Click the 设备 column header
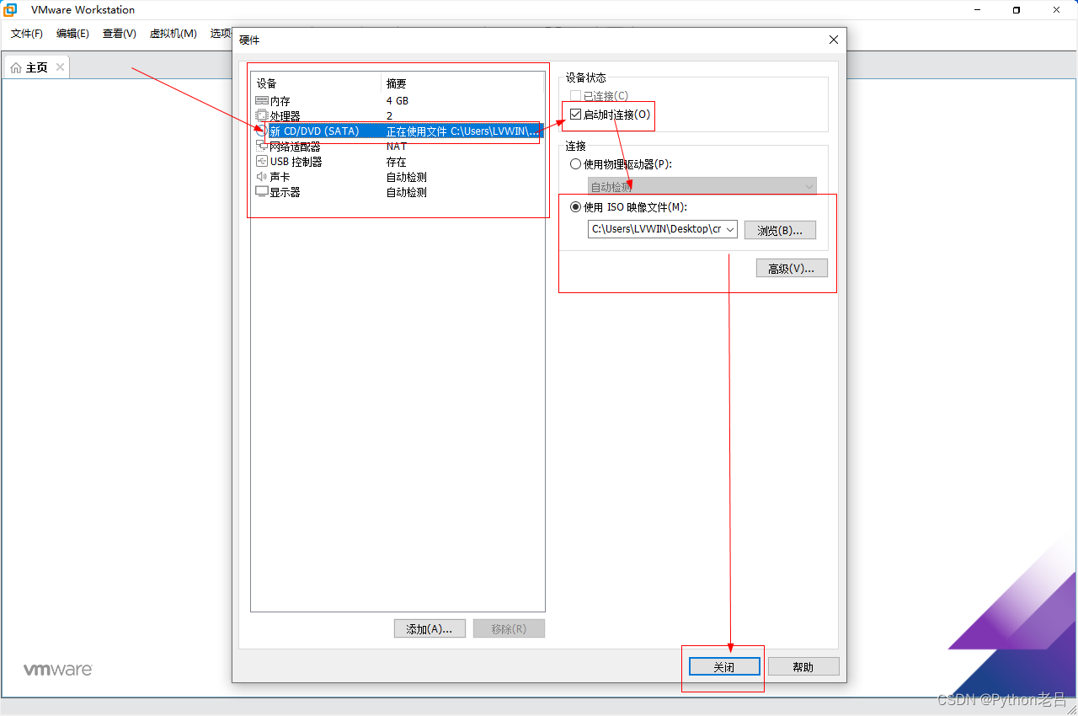The width and height of the screenshot is (1078, 716). 317,83
